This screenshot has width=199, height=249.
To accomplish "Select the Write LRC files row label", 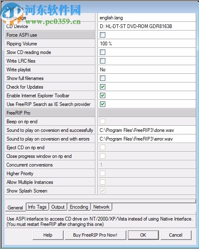I will 50,61.
